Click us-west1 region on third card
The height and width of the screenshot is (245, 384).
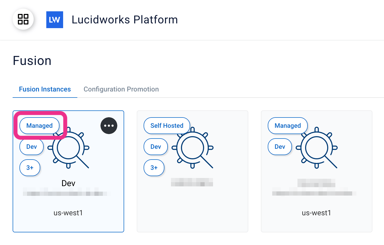317,213
